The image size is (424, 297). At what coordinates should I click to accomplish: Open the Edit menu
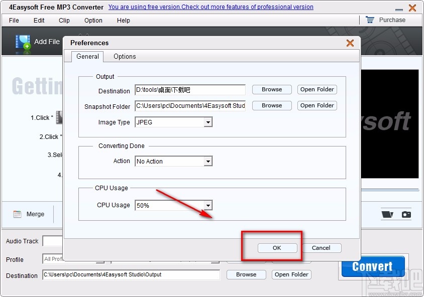click(39, 21)
